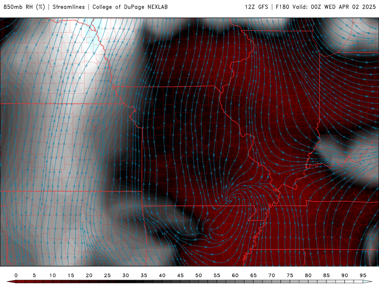
Task: Click the 75 value on color scale
Action: tap(290, 275)
